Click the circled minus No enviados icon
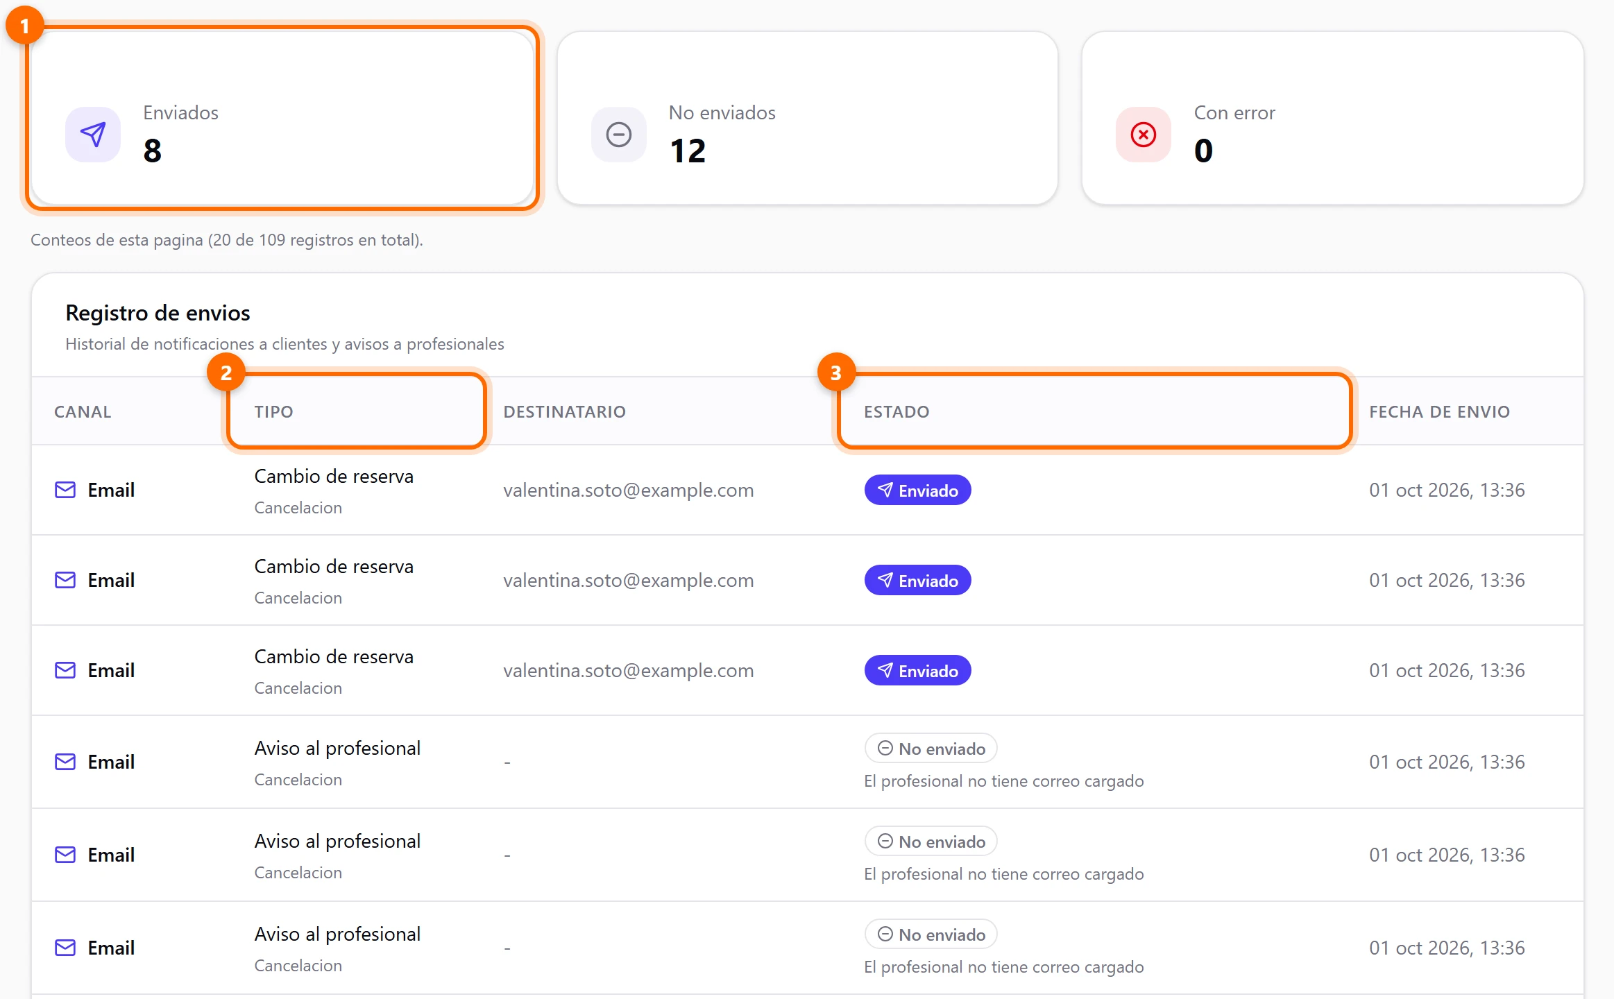The height and width of the screenshot is (999, 1614). (x=618, y=135)
